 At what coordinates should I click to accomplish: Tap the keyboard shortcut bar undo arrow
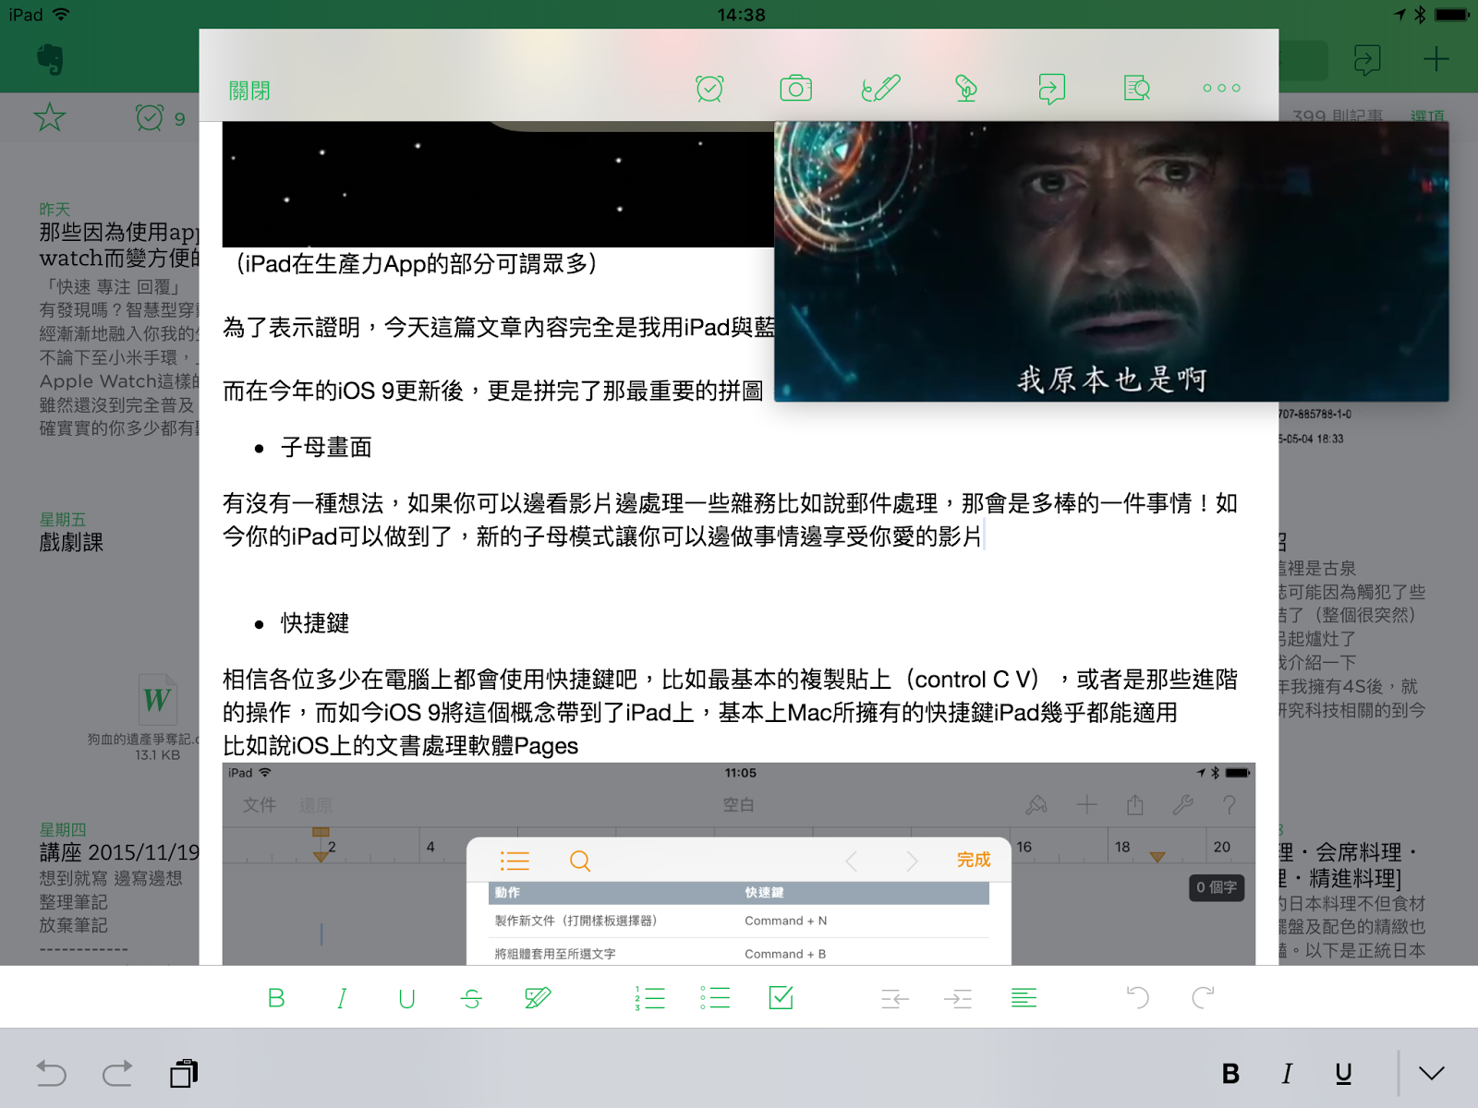(52, 1073)
